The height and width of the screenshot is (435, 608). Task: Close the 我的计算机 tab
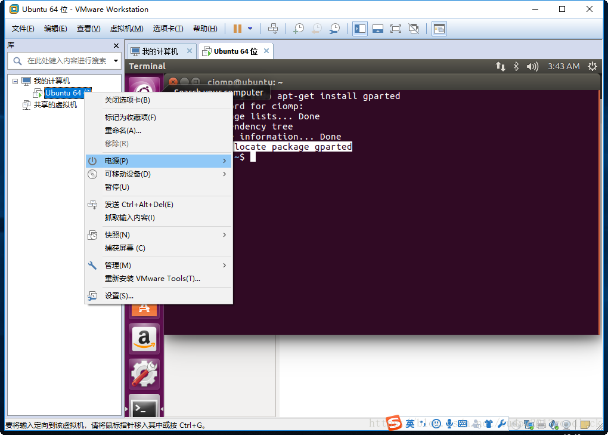[x=189, y=51]
